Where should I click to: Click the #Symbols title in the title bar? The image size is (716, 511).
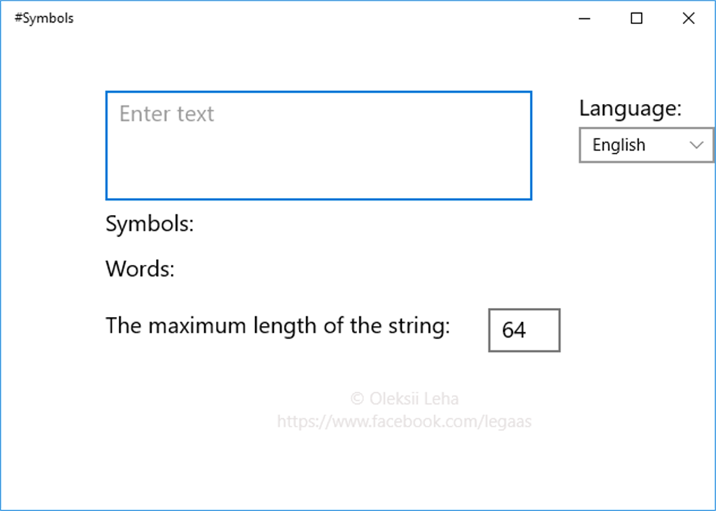click(43, 18)
